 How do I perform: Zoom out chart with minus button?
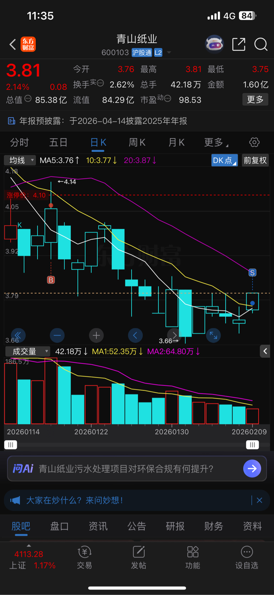point(57,335)
